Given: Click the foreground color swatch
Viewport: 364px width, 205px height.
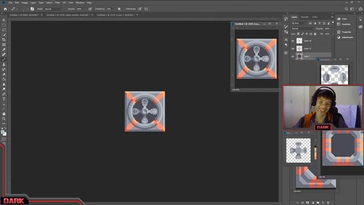Looking at the screenshot, I should (2, 132).
